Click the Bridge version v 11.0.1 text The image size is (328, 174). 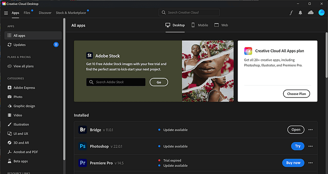[108, 130]
